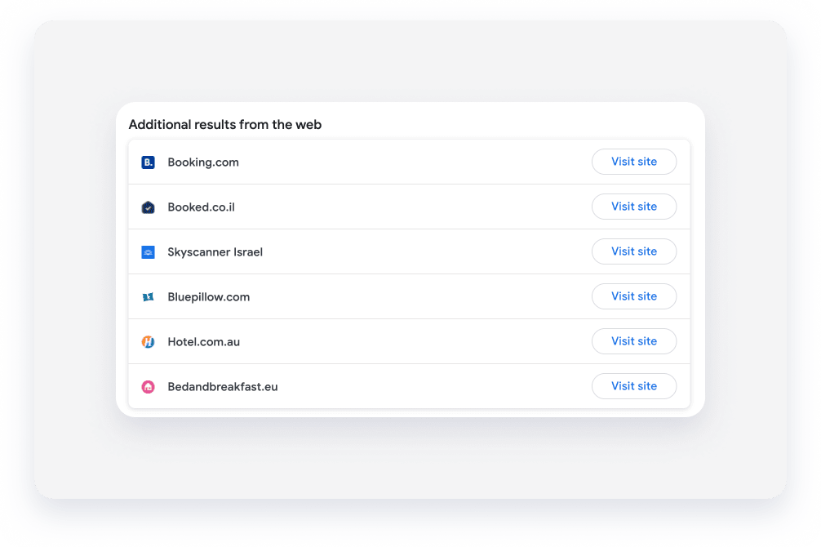Click the Booked.co.il house checkmark icon
Screen dimensions: 821x547
tap(149, 207)
